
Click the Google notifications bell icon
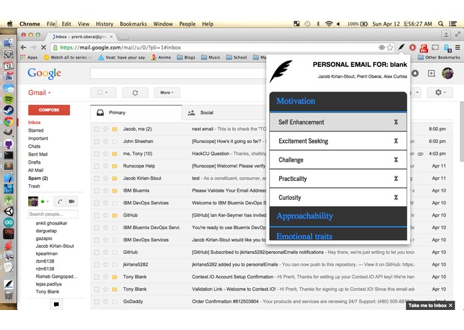coord(415,73)
